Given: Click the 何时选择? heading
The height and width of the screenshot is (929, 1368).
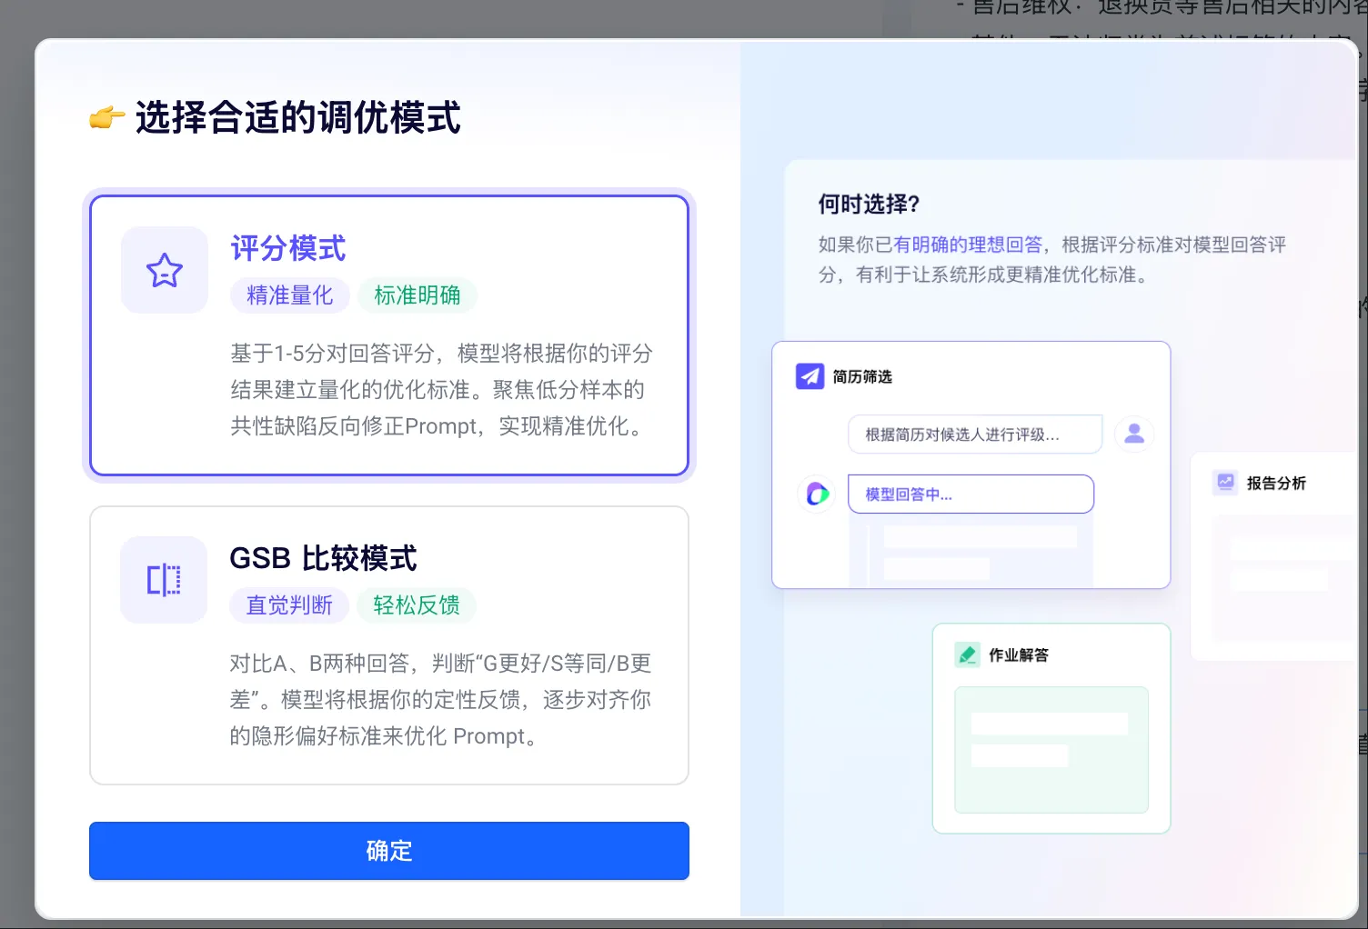Looking at the screenshot, I should tap(869, 204).
